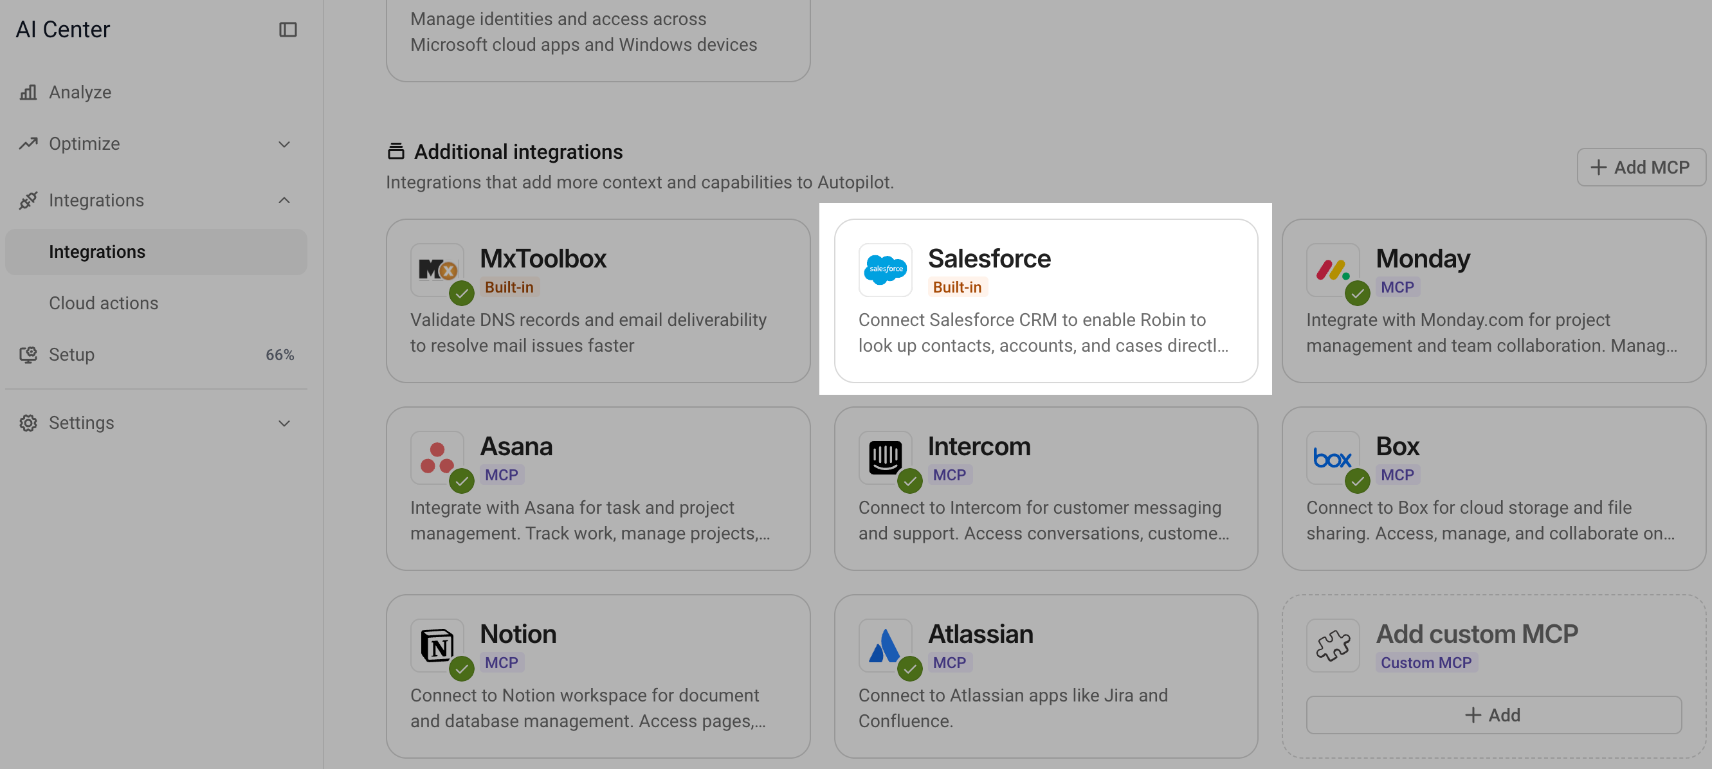
Task: Open the MxToolbox integration card
Action: 598,301
